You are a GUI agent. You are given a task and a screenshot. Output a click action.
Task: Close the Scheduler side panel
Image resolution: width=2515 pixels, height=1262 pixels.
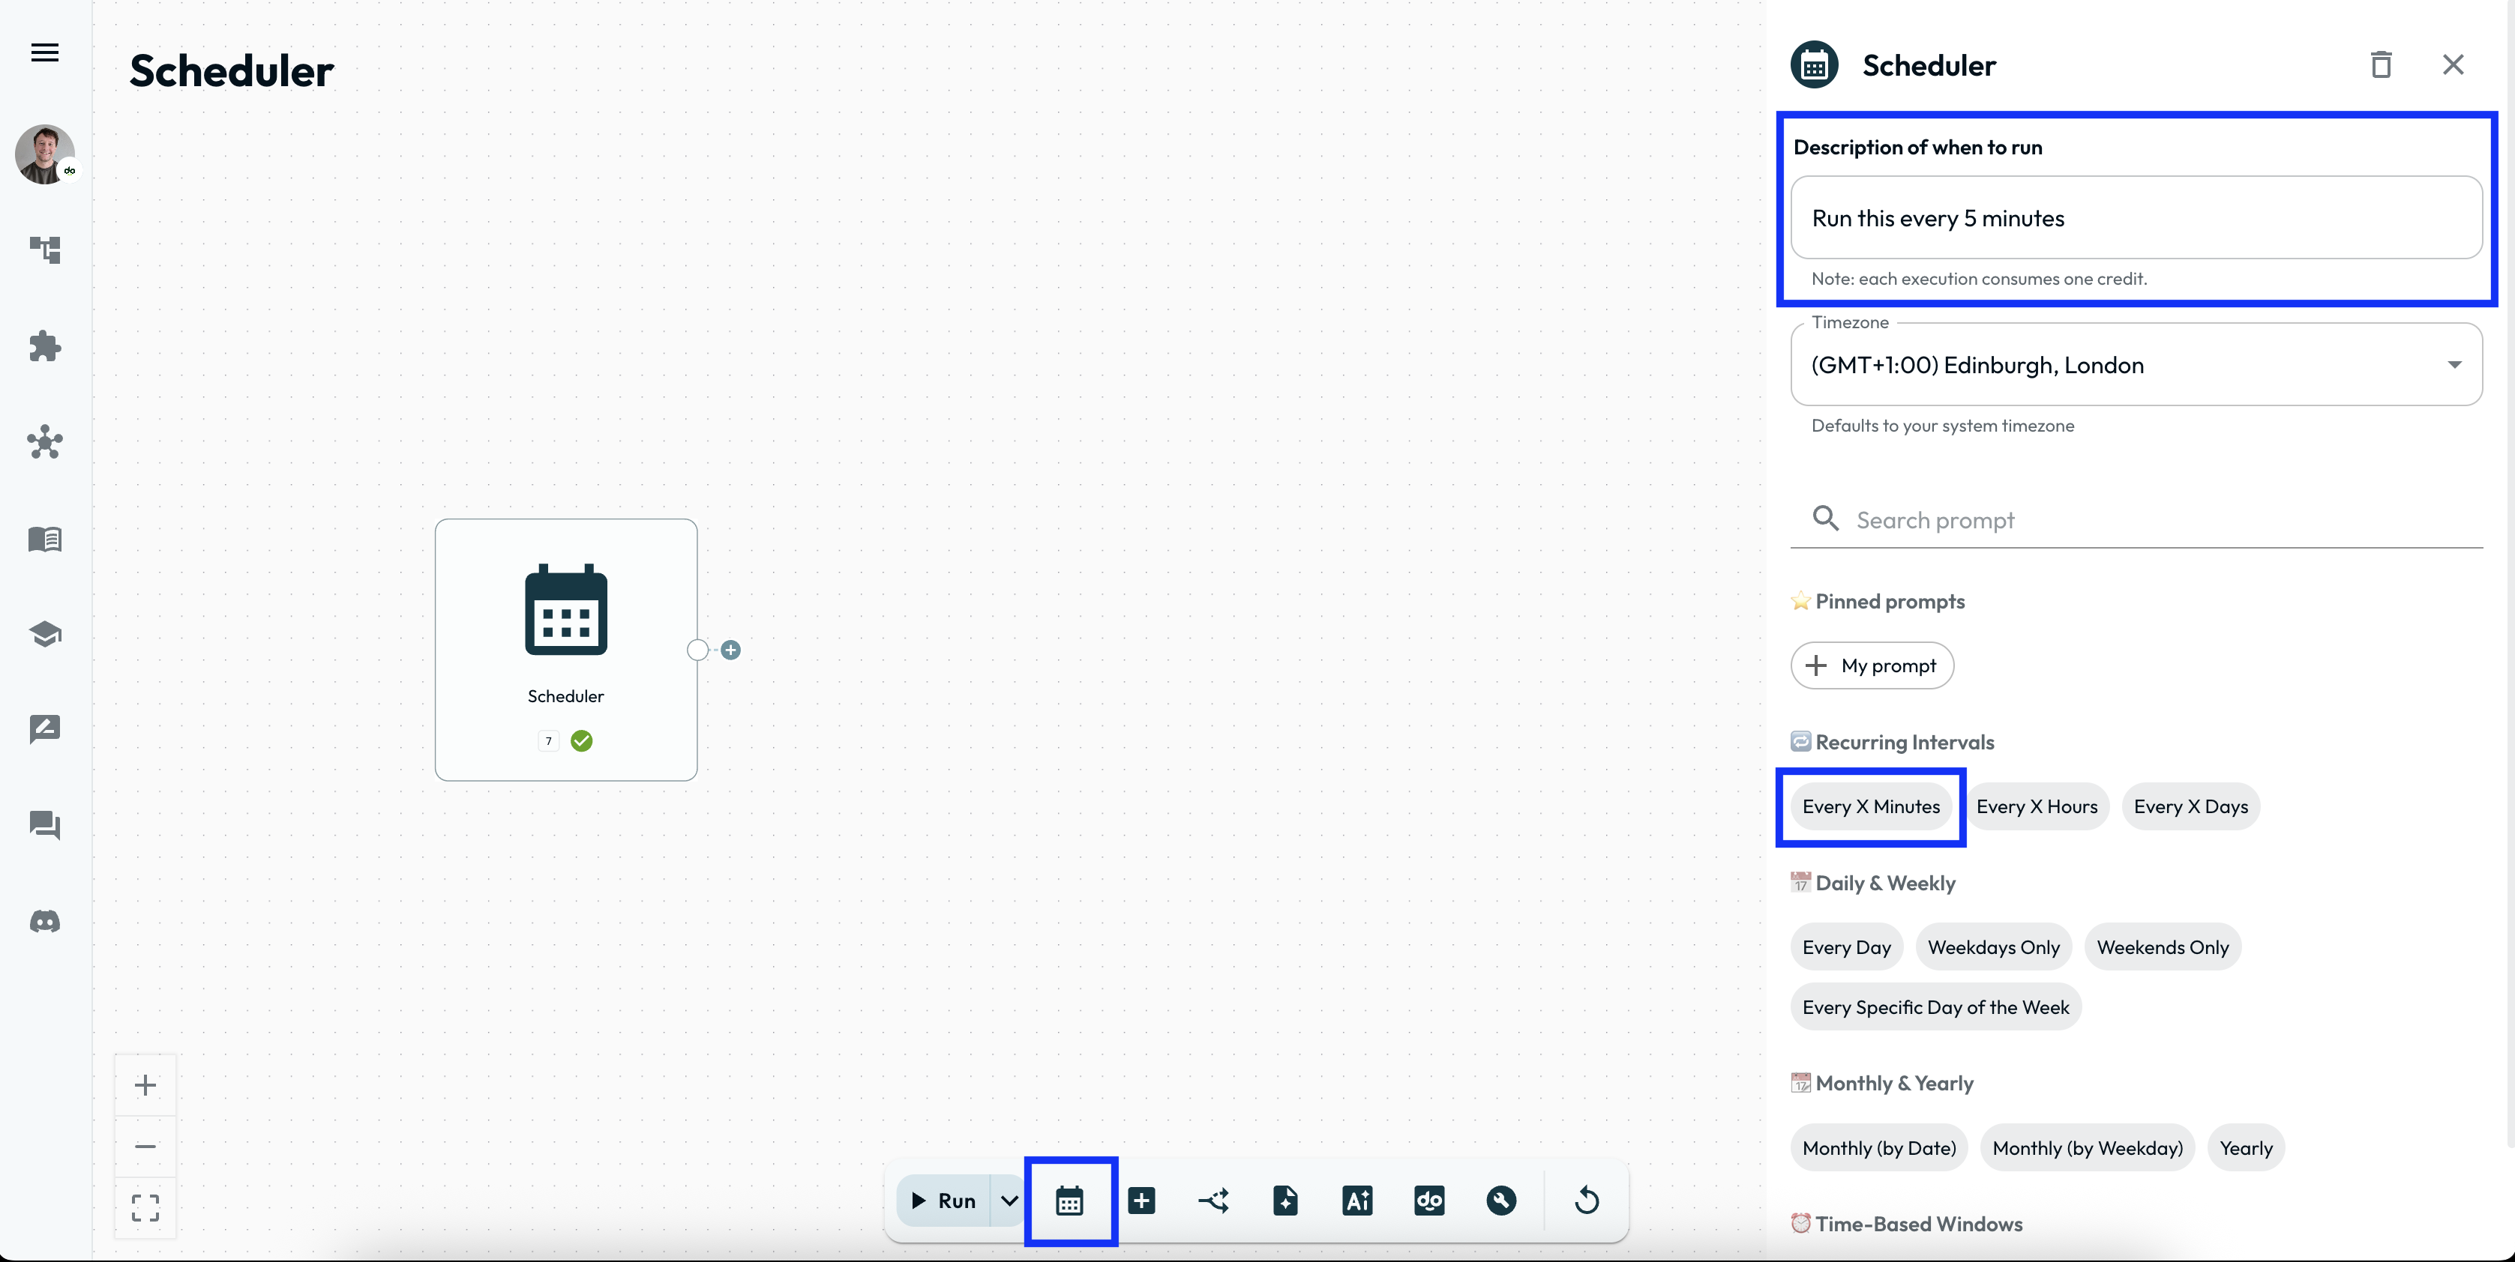(x=2454, y=64)
